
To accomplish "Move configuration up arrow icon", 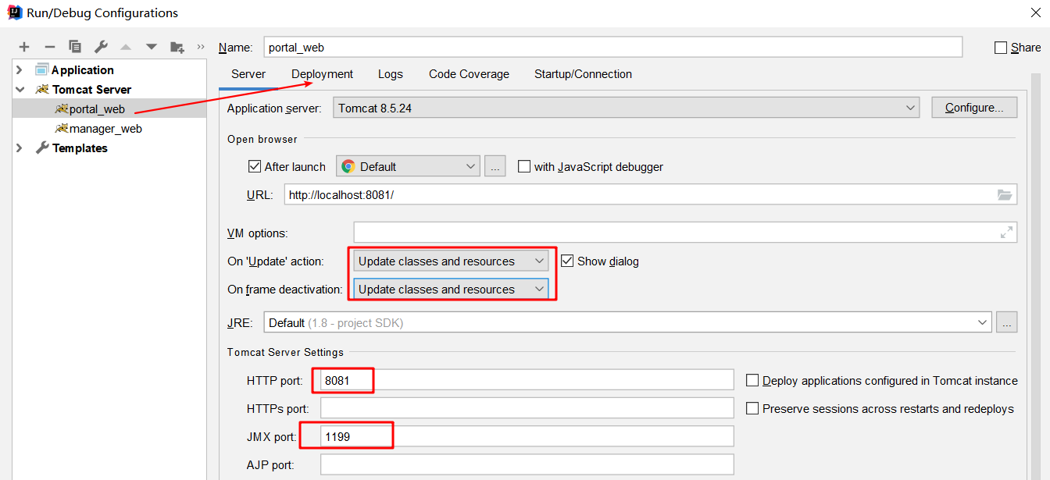I will tap(126, 47).
